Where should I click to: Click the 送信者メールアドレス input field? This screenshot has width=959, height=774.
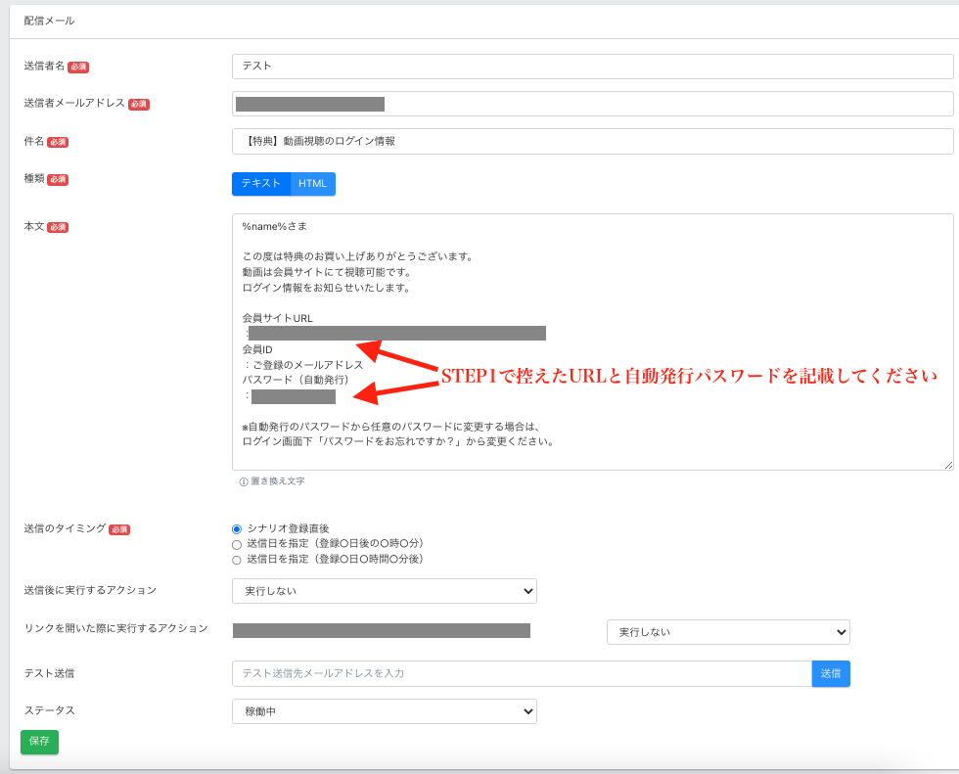[665, 104]
